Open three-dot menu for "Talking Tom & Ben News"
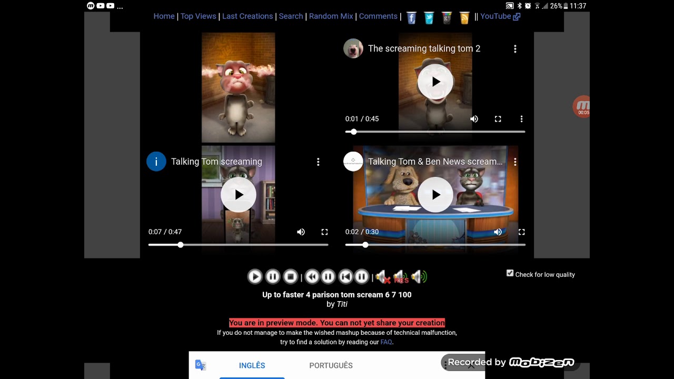This screenshot has width=674, height=379. (515, 162)
